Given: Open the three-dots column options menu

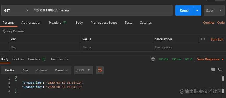Looking at the screenshot, I should (x=203, y=39).
